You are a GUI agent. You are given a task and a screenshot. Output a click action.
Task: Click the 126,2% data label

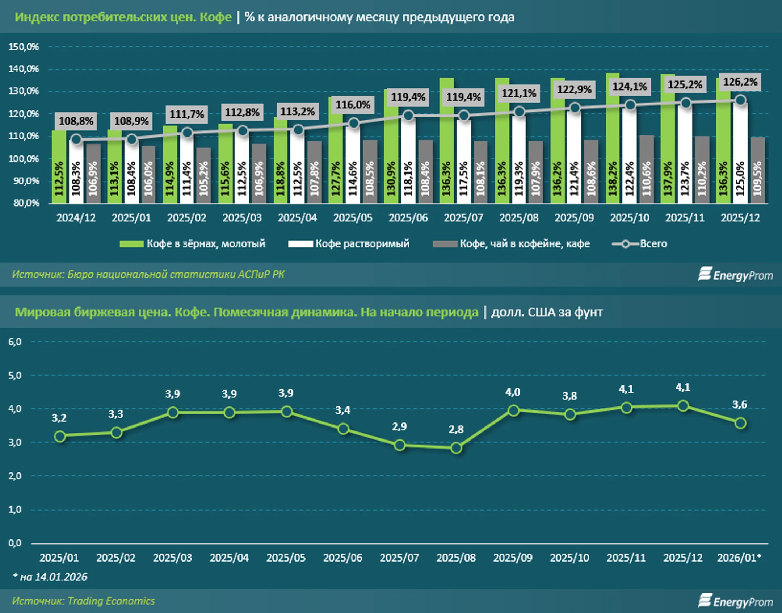[x=740, y=82]
